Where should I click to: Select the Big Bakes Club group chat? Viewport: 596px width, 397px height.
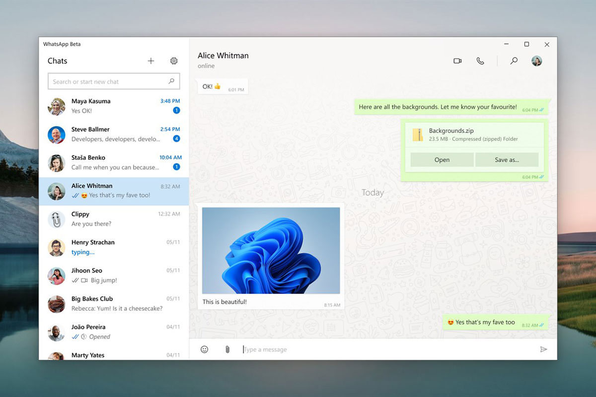[113, 304]
